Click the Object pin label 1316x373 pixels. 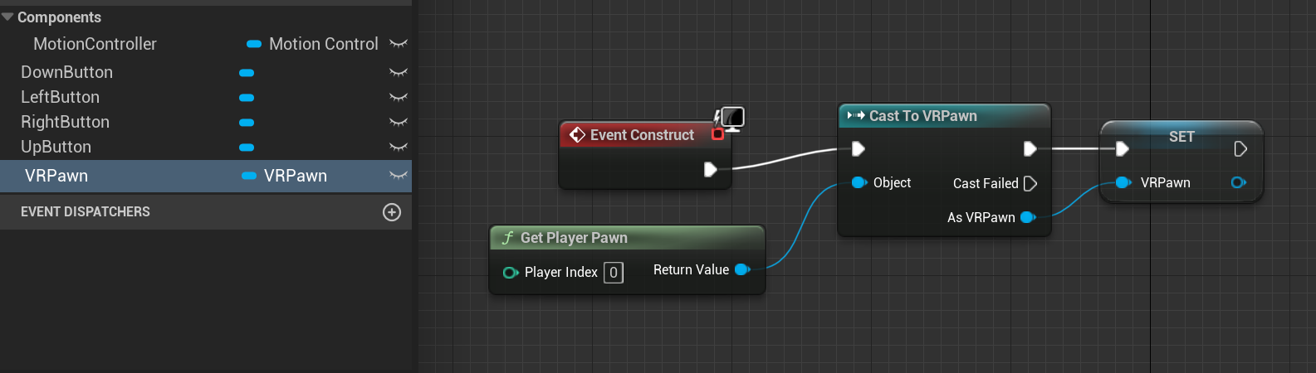(x=892, y=182)
